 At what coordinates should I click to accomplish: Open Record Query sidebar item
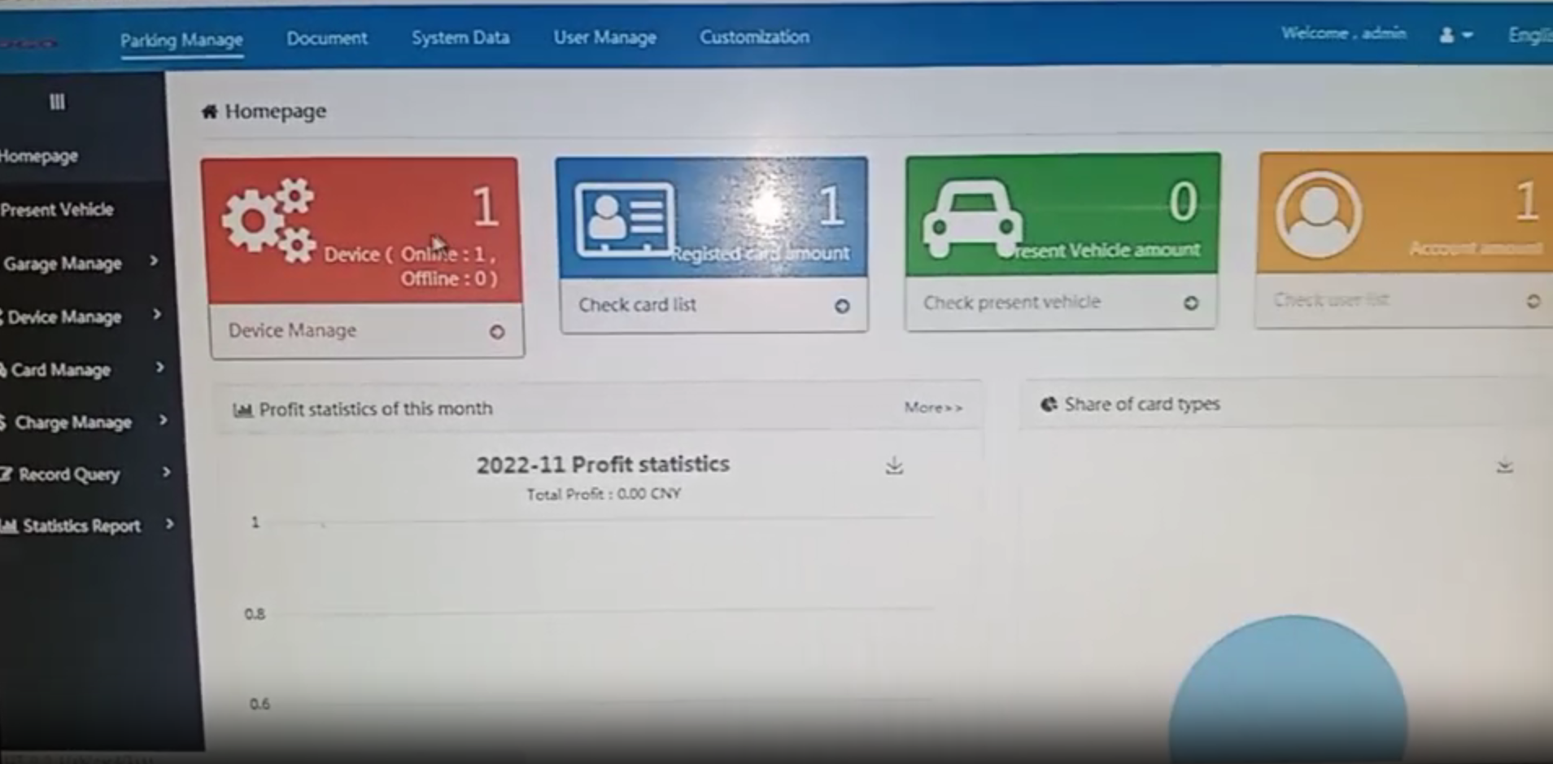pyautogui.click(x=68, y=474)
